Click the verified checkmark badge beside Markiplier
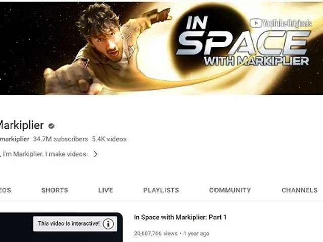 51,126
